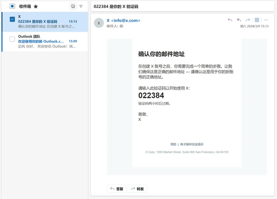Open the select mode circle-check icon

point(73,6)
